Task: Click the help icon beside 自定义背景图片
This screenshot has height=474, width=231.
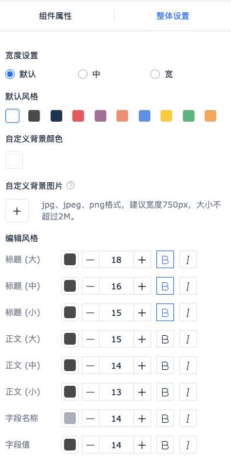Action: 71,186
